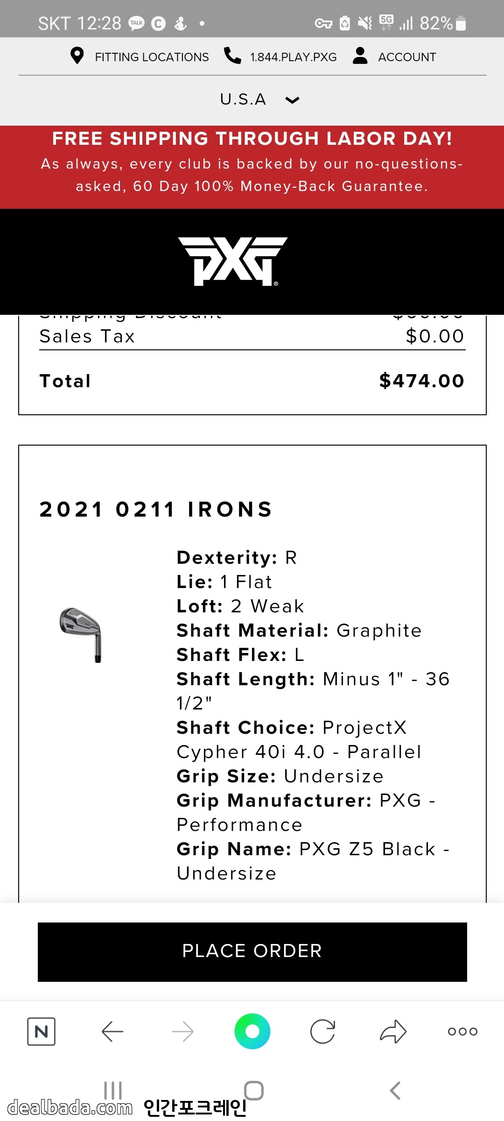Image resolution: width=504 pixels, height=1121 pixels.
Task: Tap the Android recent apps button
Action: (113, 1091)
